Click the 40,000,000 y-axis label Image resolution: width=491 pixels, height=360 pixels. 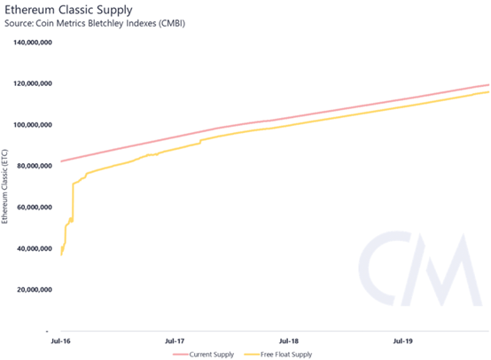click(x=35, y=248)
